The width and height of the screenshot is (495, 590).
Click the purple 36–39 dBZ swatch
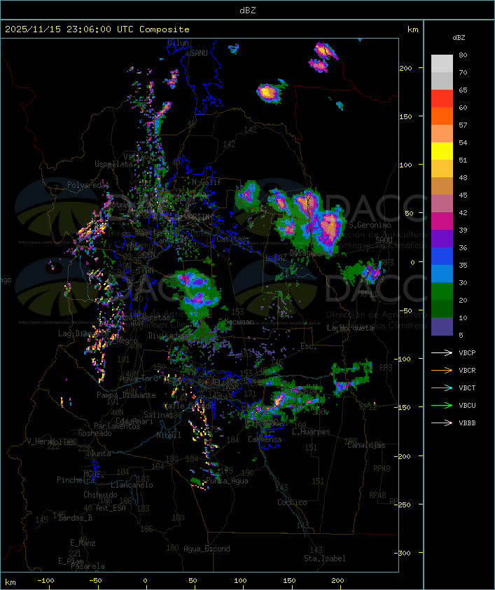(442, 238)
